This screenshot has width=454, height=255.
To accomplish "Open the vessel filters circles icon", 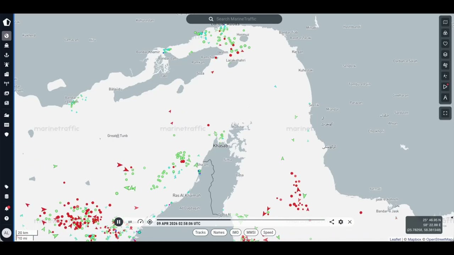I will pos(445,33).
